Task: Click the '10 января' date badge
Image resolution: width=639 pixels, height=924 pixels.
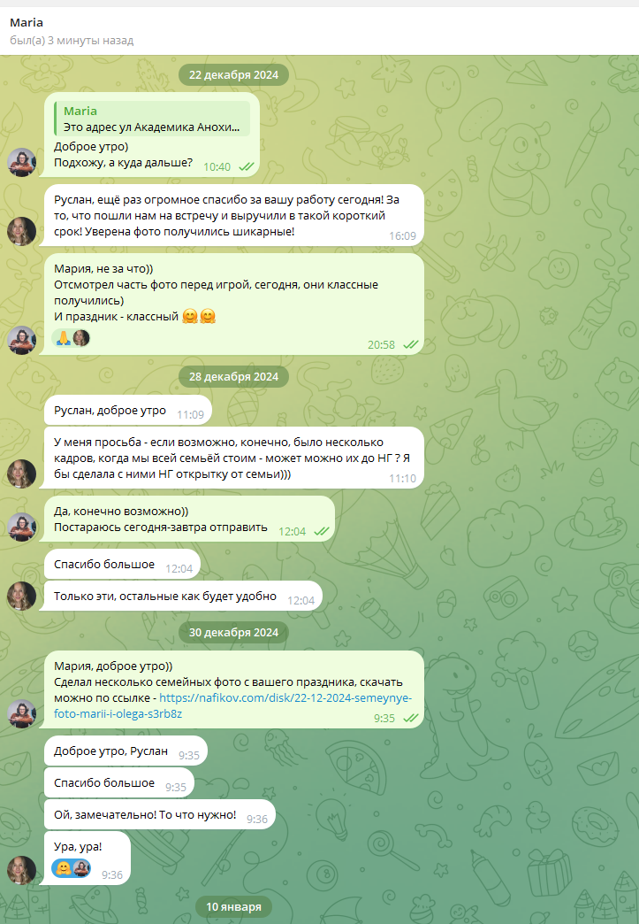Action: (233, 907)
